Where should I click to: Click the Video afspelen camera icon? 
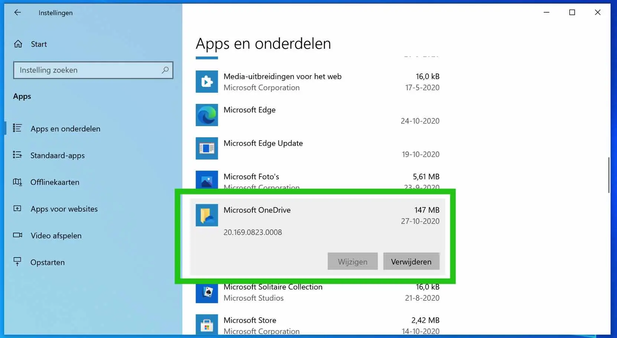17,235
